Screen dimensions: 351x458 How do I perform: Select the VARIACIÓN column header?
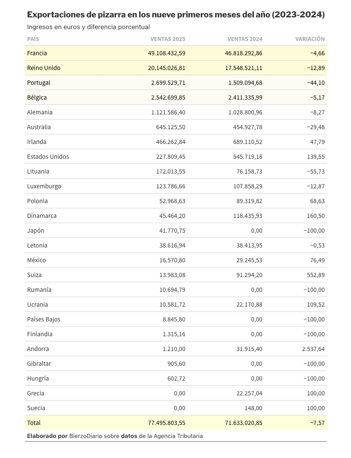point(310,39)
